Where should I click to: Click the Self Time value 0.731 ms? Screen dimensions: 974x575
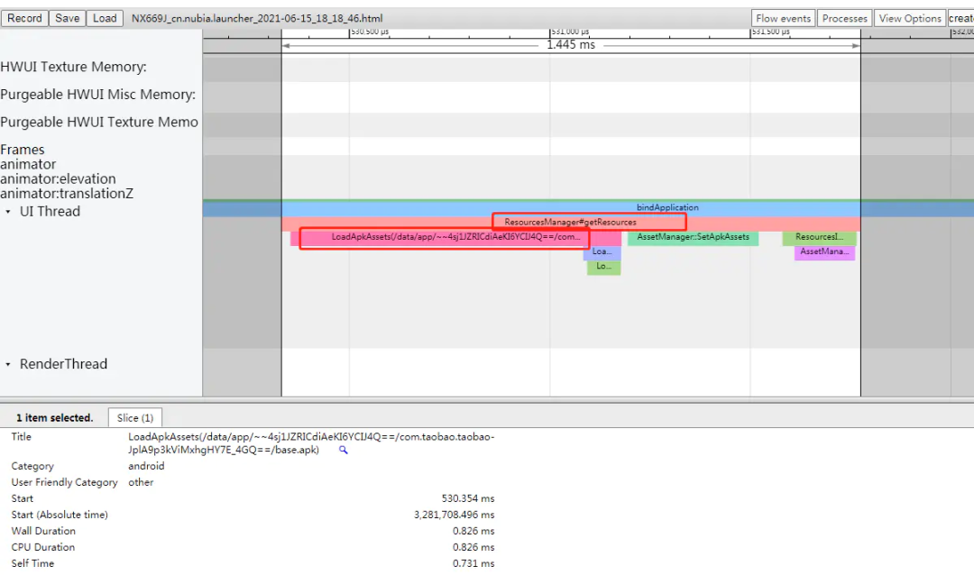coord(473,563)
